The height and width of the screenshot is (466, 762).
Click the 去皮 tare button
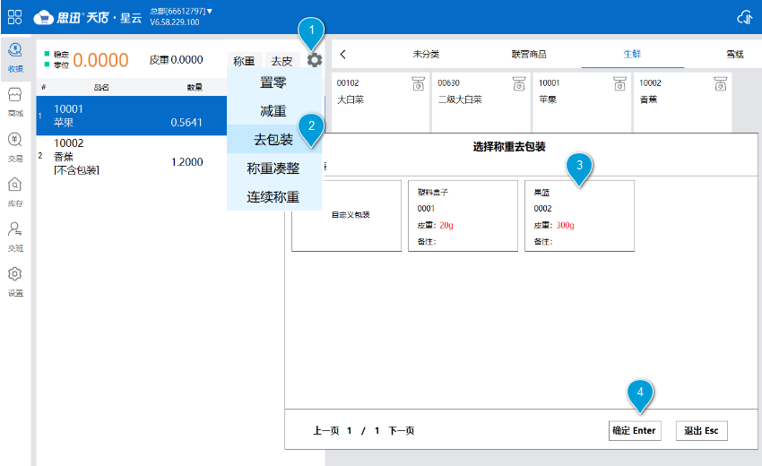coord(281,61)
